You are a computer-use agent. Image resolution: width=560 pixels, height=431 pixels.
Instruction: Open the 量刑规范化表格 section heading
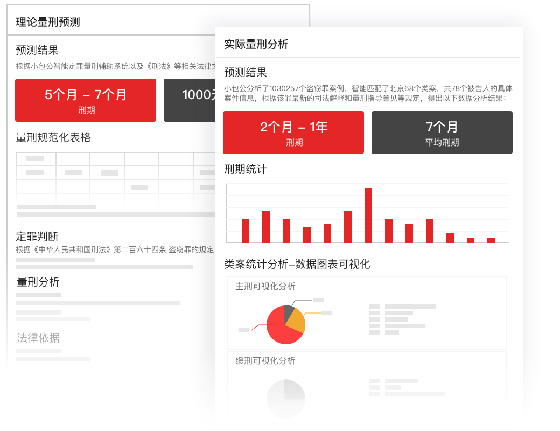click(53, 137)
